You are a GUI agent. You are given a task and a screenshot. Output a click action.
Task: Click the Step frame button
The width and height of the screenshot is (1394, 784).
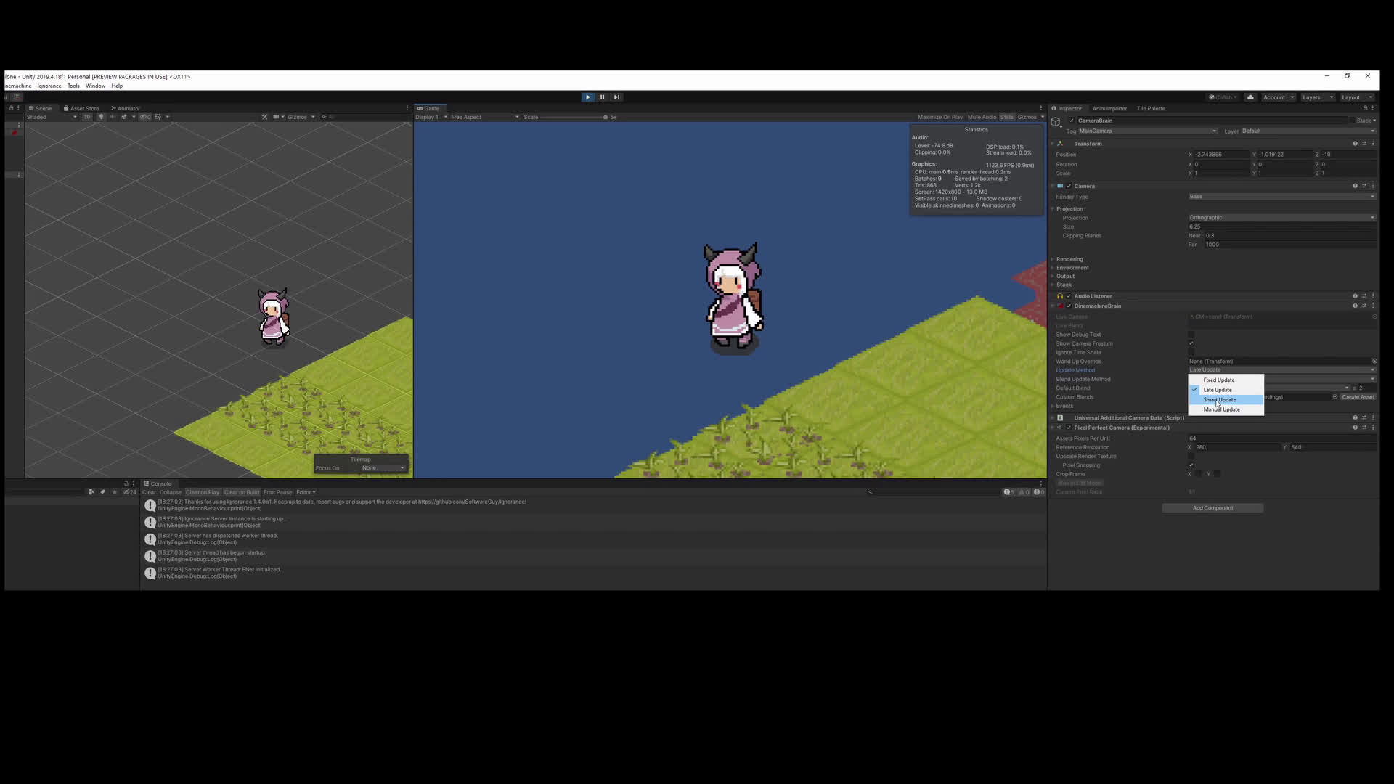(616, 97)
